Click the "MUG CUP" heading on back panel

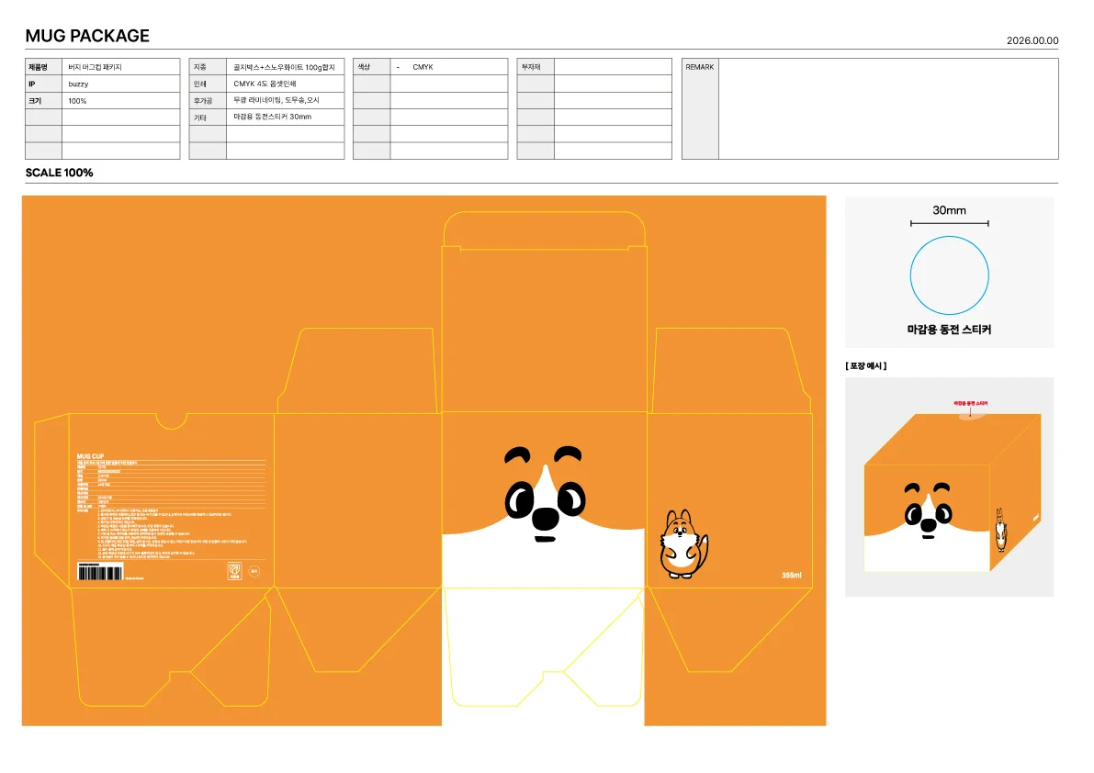(x=90, y=456)
